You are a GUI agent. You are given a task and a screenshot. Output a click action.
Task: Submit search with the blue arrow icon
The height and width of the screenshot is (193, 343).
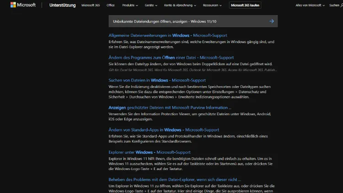point(272,21)
